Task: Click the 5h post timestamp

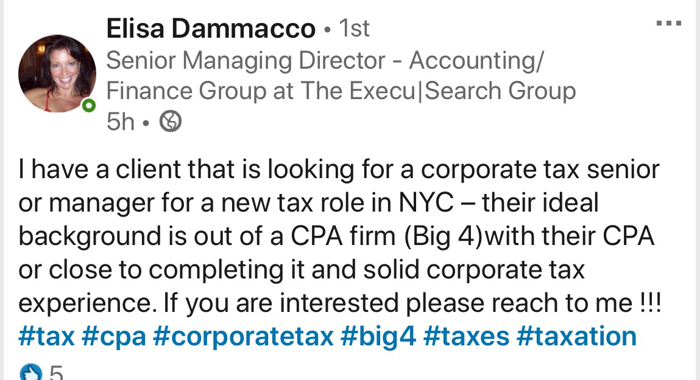Action: [x=121, y=121]
